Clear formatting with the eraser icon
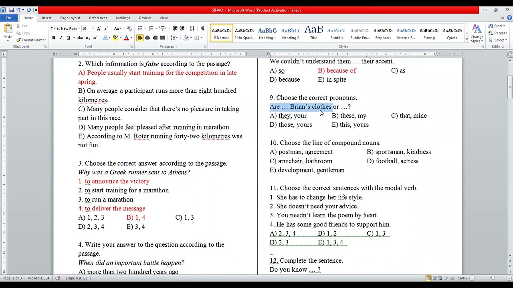The image size is (513, 288). (x=129, y=29)
